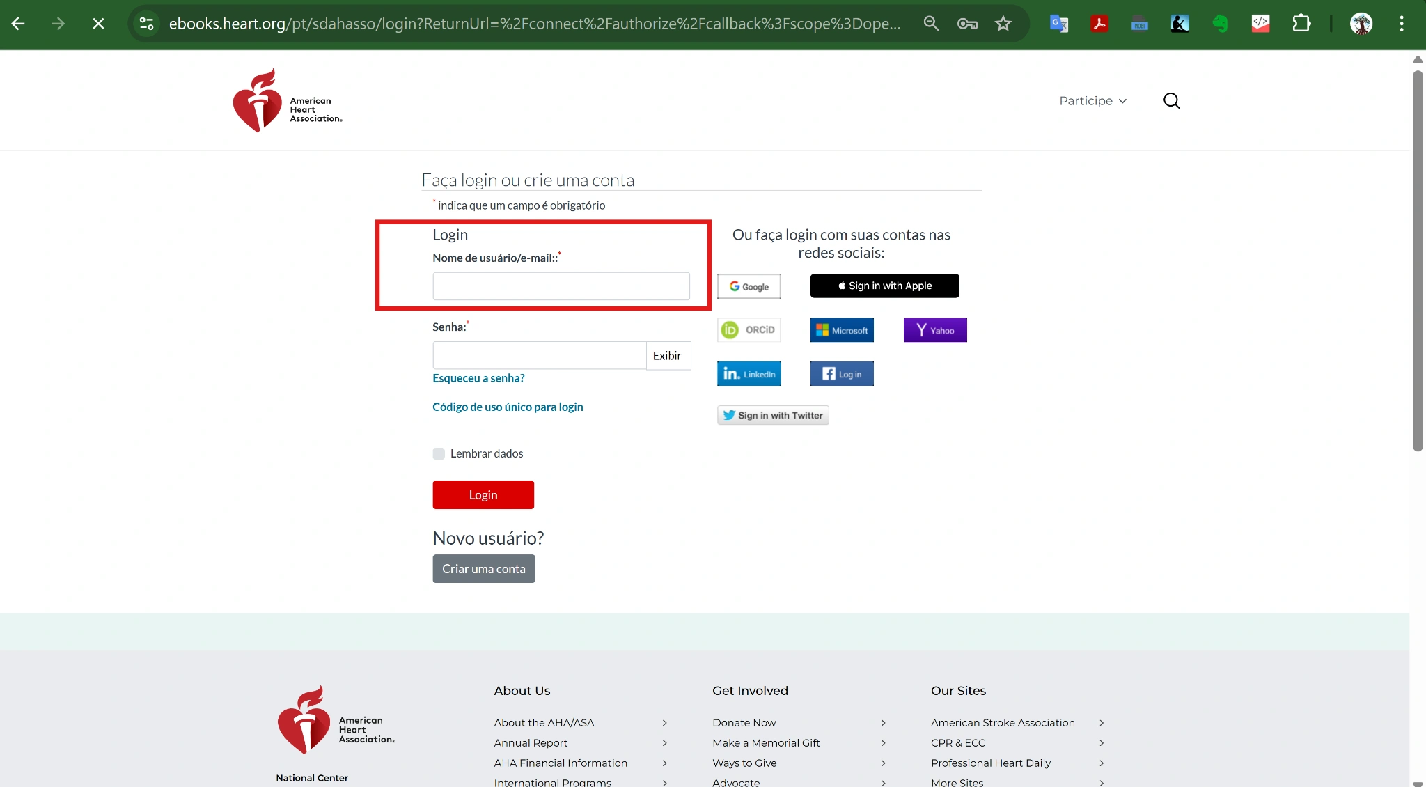Screen dimensions: 1426x787
Task: Sign in with Twitter
Action: (773, 414)
